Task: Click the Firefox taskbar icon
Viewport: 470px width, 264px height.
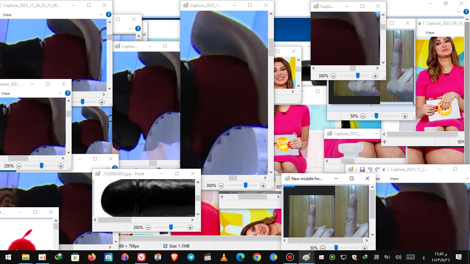Action: [92, 257]
